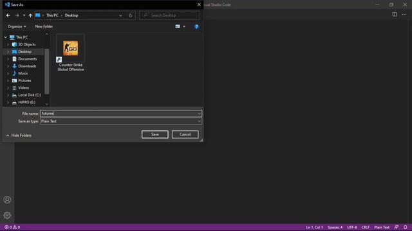The height and width of the screenshot is (231, 412).
Task: Change the view layout icon
Action: 178,26
